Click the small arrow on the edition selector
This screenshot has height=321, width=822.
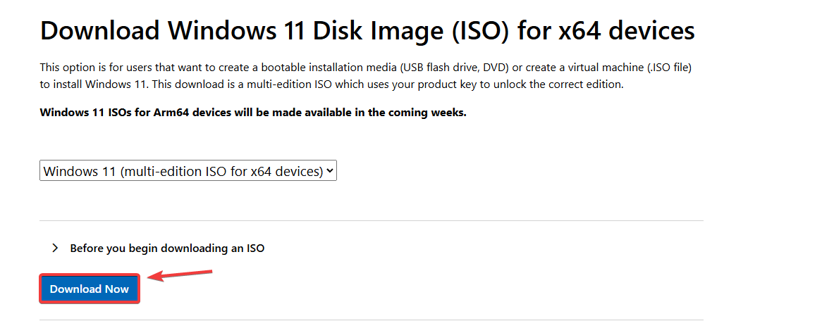[331, 170]
